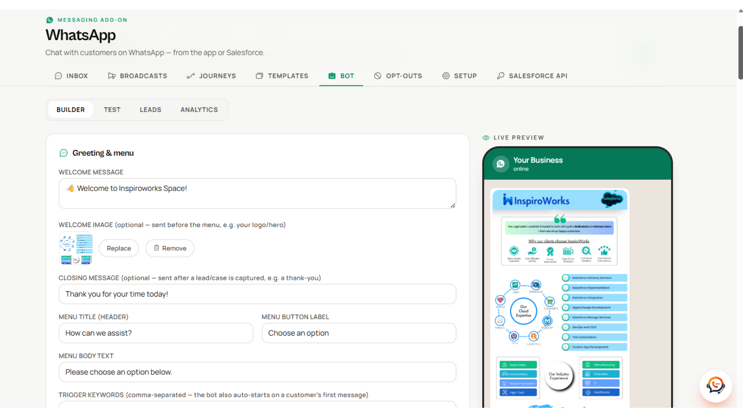Switch to the Broadcasts tab
The width and height of the screenshot is (743, 417).
point(137,76)
